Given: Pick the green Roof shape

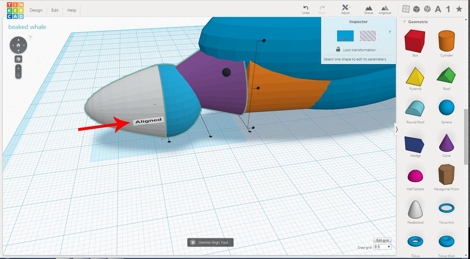Looking at the screenshot, I should (446, 75).
